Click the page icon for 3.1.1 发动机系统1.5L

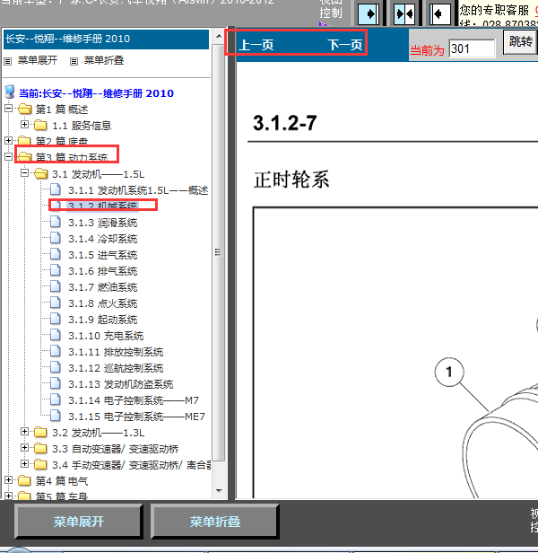click(x=56, y=189)
